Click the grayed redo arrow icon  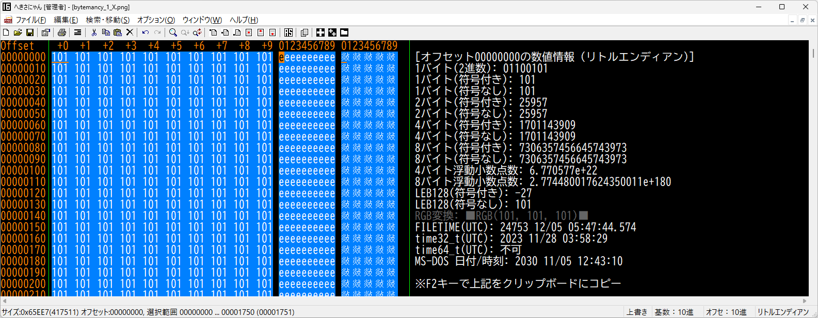[157, 32]
